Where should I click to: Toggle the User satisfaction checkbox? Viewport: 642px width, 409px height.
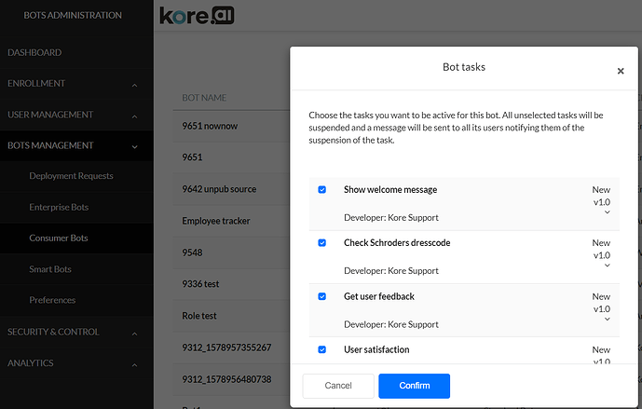(x=322, y=349)
